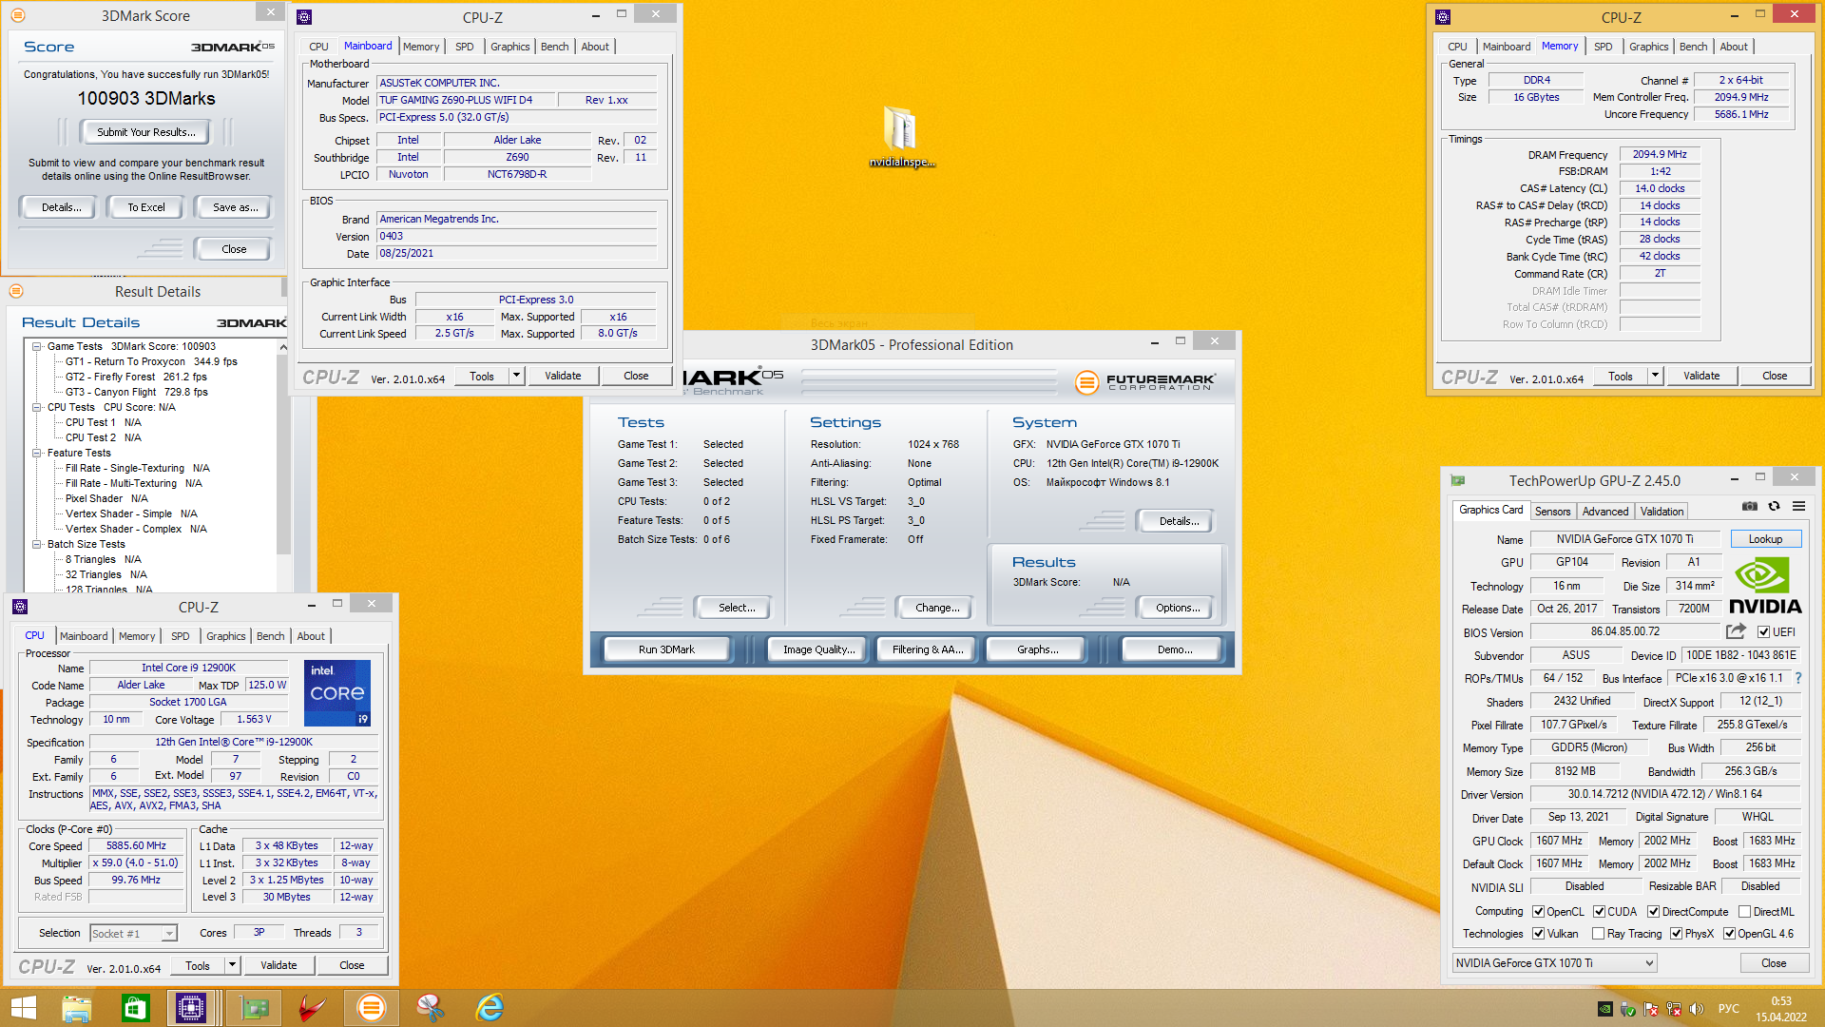The width and height of the screenshot is (1825, 1027).
Task: Open the Snipping Tool taskbar icon
Action: [x=431, y=1008]
